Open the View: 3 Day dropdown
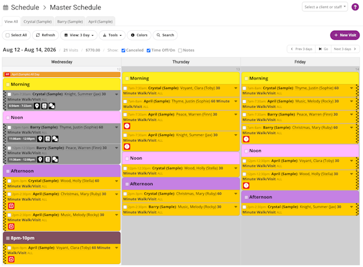Image resolution: width=363 pixels, height=267 pixels. pyautogui.click(x=78, y=35)
